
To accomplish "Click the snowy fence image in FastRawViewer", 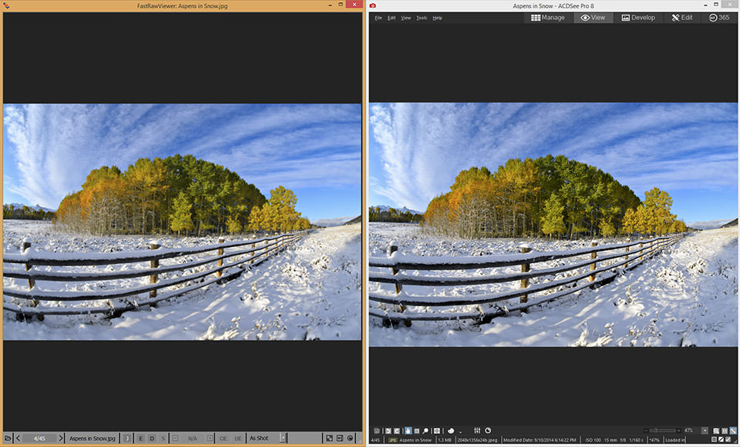I will point(182,222).
